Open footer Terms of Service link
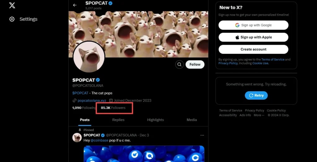 coord(231,110)
